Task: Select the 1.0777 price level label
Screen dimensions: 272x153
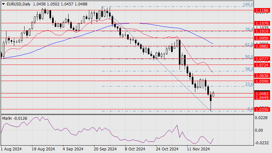Action: [262, 59]
